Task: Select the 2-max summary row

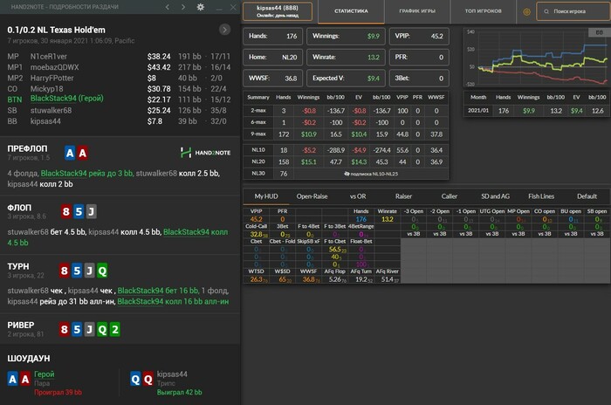Action: (x=346, y=111)
